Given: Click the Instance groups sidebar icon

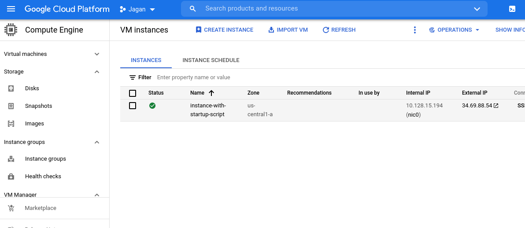Looking at the screenshot, I should click(11, 159).
